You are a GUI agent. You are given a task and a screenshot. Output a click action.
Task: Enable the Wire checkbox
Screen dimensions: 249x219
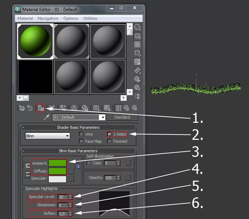coord(81,134)
